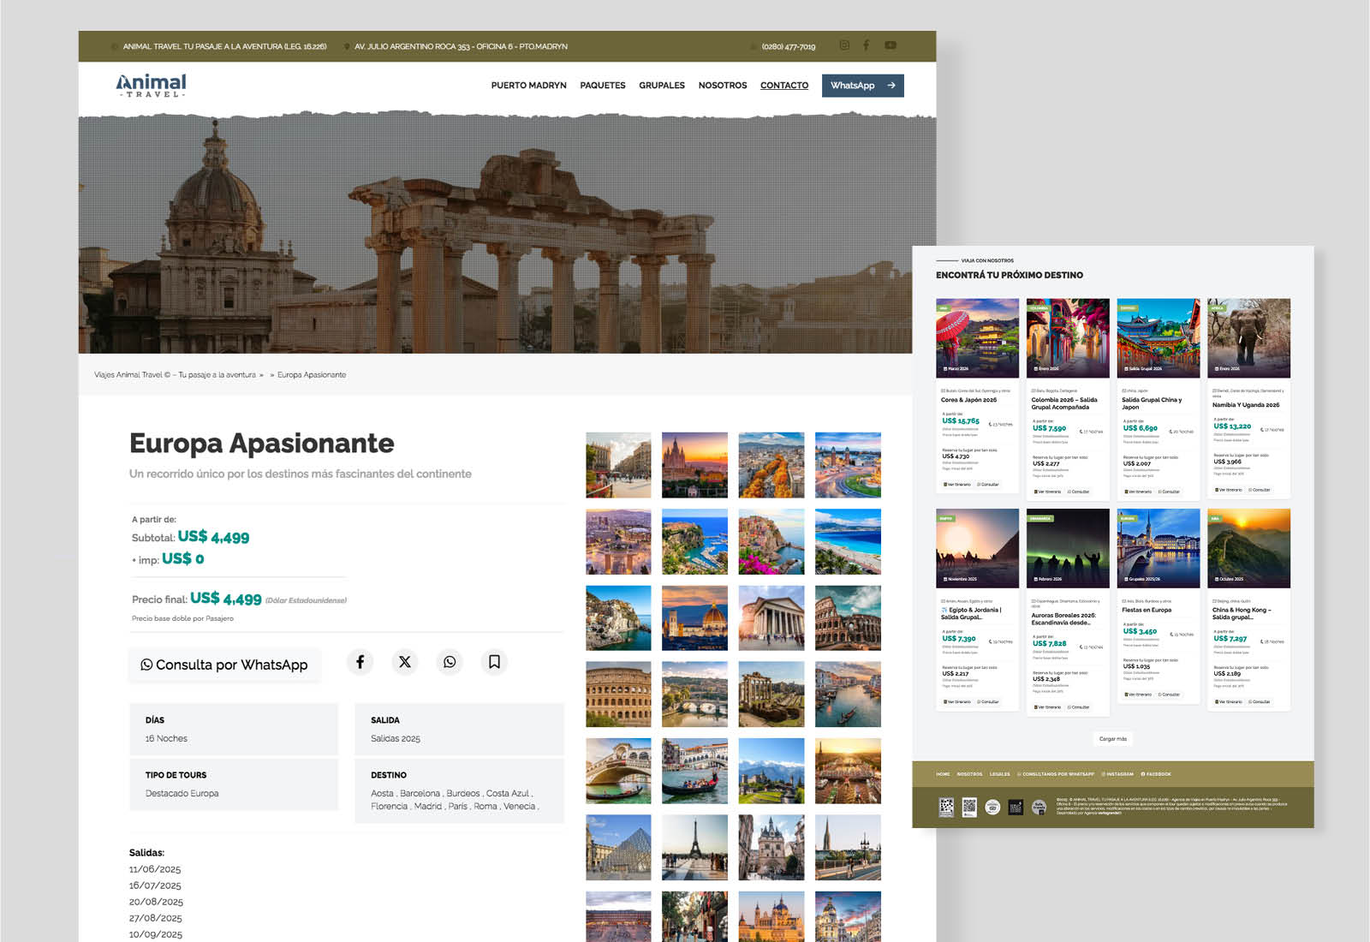Click the Consulta por WhatsApp button
The width and height of the screenshot is (1370, 942).
click(224, 665)
